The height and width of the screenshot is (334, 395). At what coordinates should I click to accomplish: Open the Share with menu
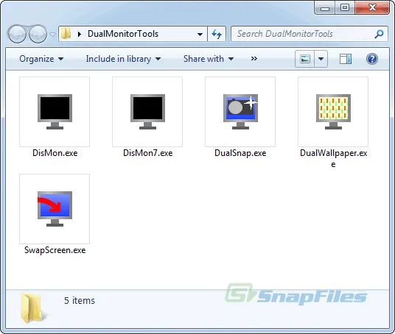pos(209,59)
